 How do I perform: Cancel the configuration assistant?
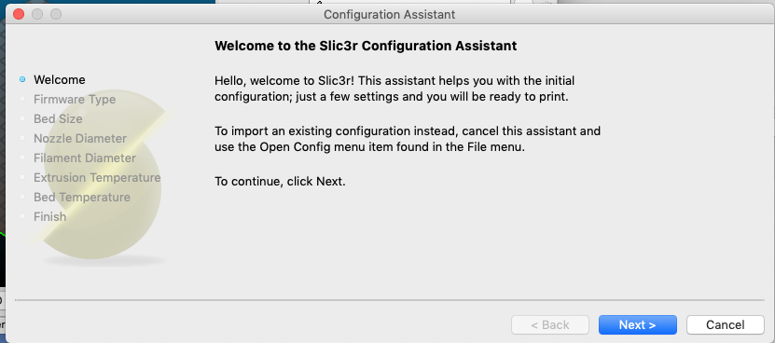click(725, 324)
